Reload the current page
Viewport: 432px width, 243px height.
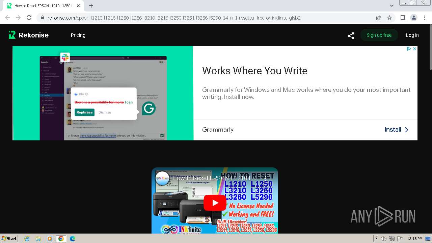pyautogui.click(x=29, y=18)
